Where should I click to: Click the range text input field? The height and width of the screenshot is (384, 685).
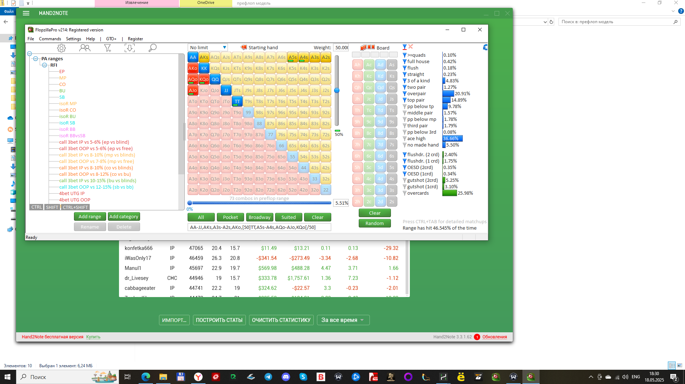(x=259, y=227)
